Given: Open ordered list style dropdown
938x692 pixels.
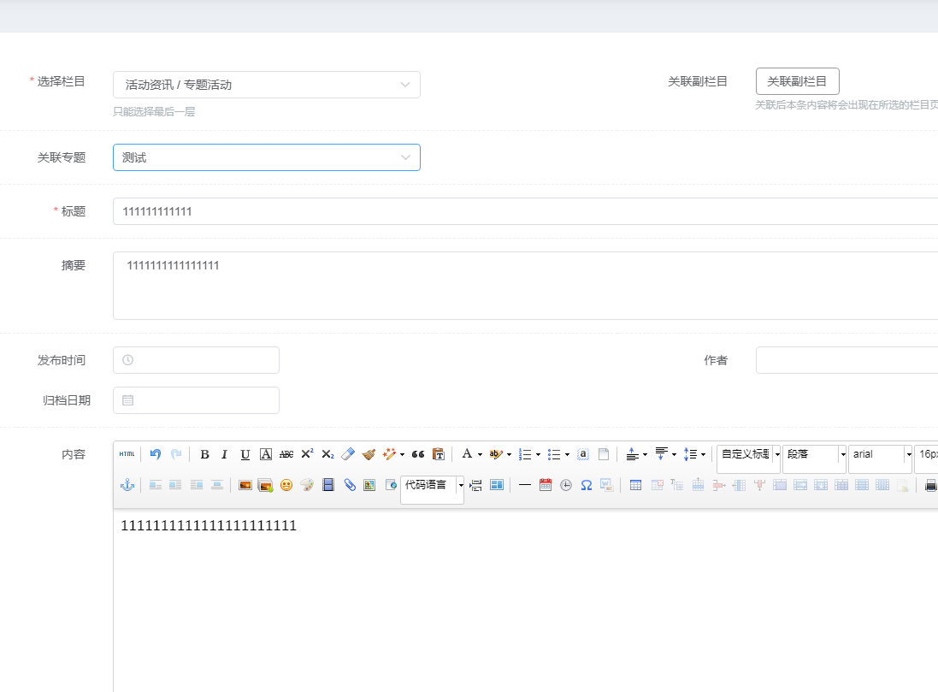Looking at the screenshot, I should (x=538, y=455).
